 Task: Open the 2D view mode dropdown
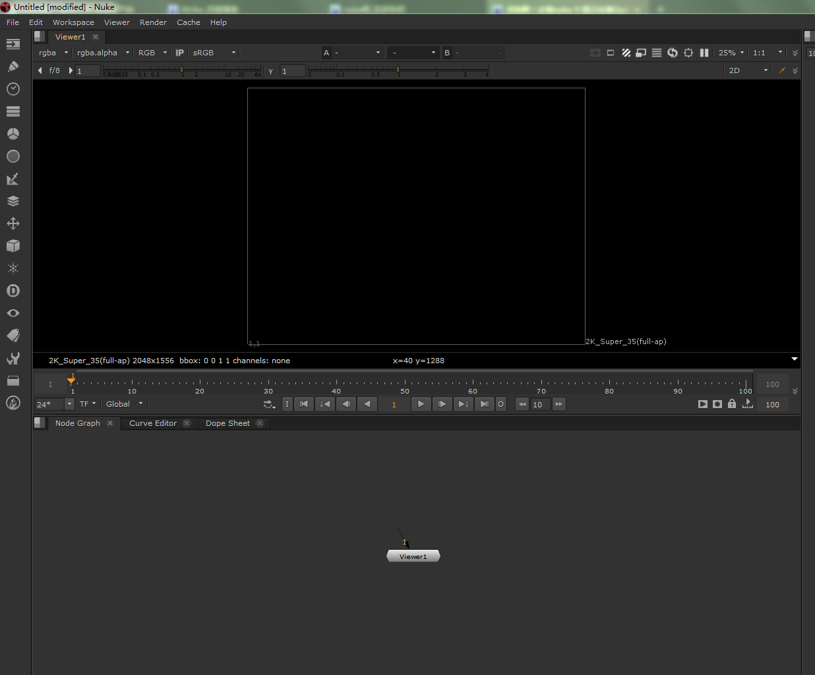(748, 71)
